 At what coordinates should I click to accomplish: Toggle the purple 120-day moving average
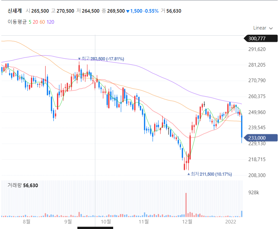click(50, 22)
